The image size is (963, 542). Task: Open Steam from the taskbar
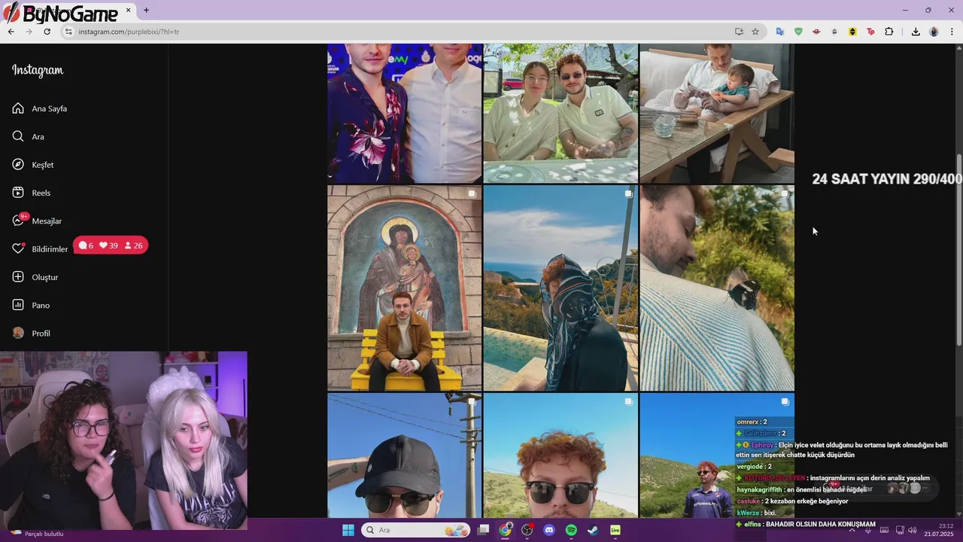coord(593,530)
